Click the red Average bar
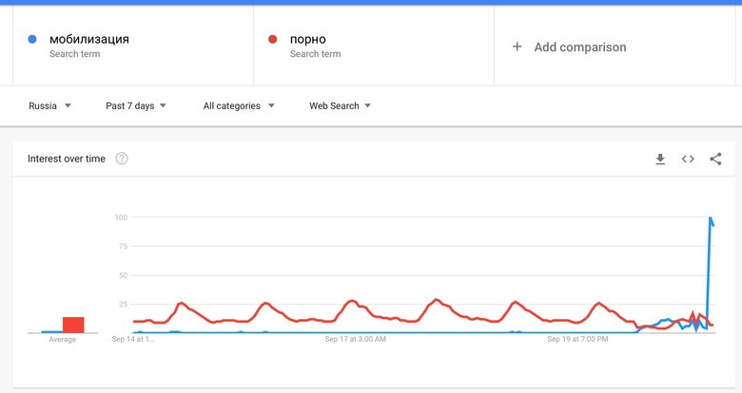Image resolution: width=742 pixels, height=393 pixels. pos(73,325)
